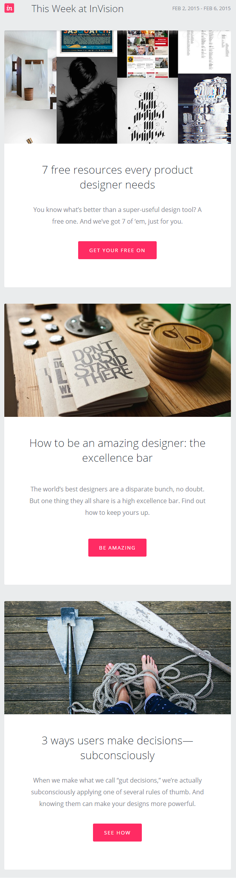This screenshot has width=236, height=879.
Task: Select the black typographic pattern artwork
Action: (x=148, y=111)
